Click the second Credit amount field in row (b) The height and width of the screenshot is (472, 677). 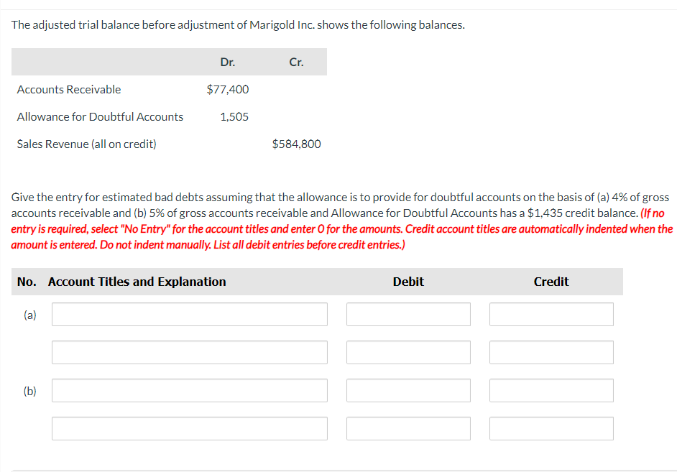(551, 428)
